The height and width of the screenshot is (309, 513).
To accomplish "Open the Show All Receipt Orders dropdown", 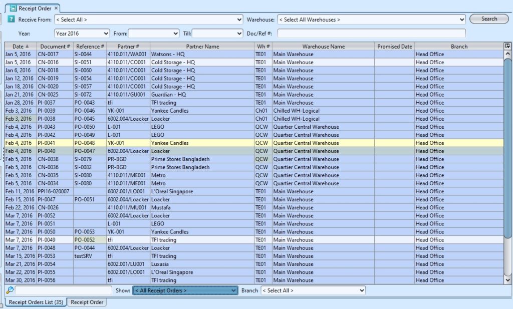I will (x=185, y=290).
